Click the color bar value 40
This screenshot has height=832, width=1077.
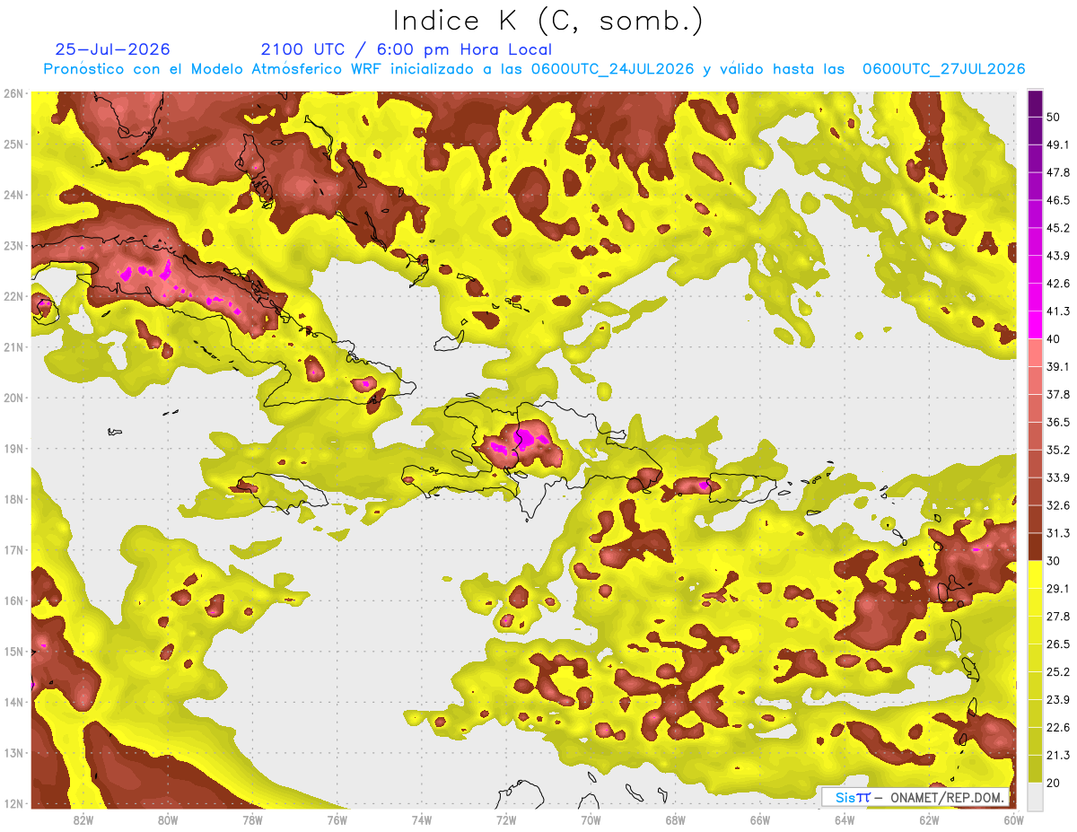click(1054, 339)
